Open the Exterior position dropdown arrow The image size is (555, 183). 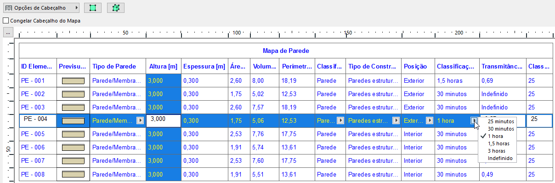coord(430,120)
